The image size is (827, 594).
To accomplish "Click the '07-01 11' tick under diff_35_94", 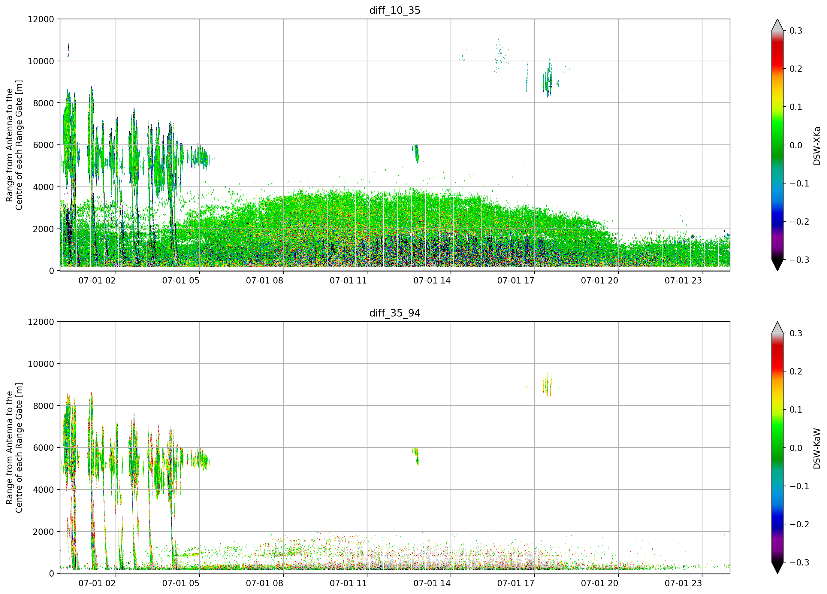I will click(x=348, y=583).
